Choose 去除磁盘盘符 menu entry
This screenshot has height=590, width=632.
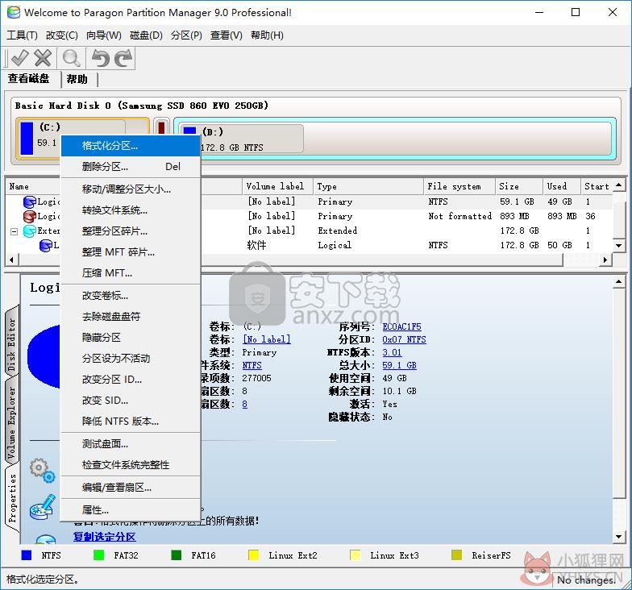coord(131,316)
